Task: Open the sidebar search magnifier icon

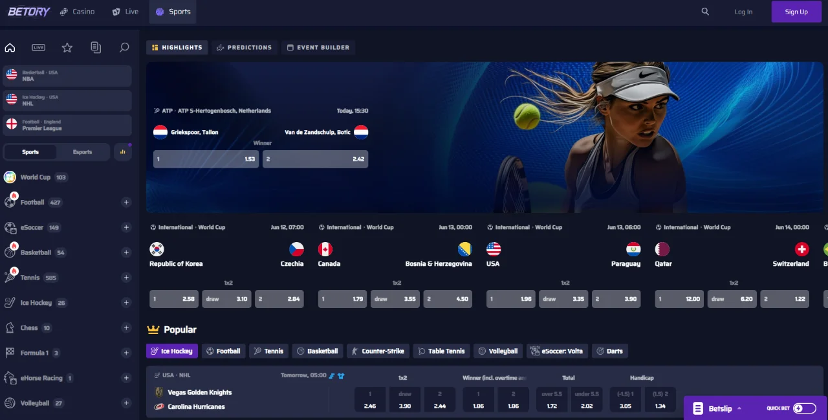Action: point(124,47)
